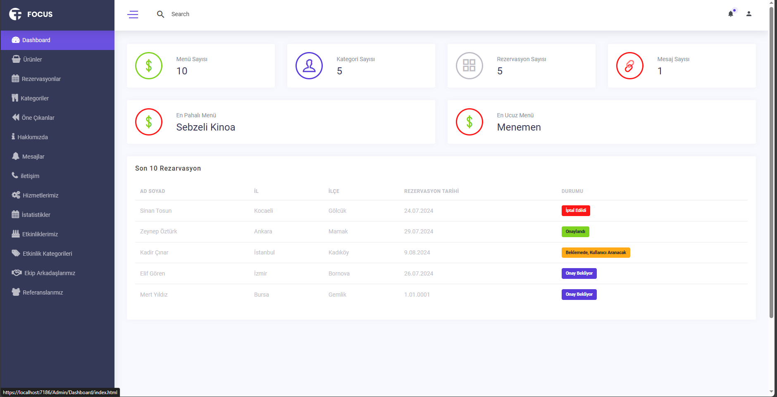Open Etkinlik Kategorileri from sidebar
The width and height of the screenshot is (777, 397).
pos(47,254)
